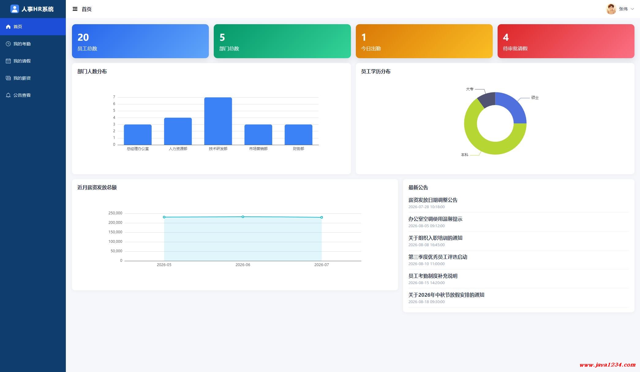The image size is (640, 372).
Task: Click the salary icon beside 我的薪资
Action: pyautogui.click(x=8, y=78)
